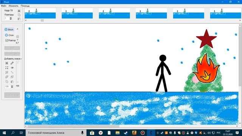
Task: Click the gray add frame button at bottom of left panel
Action: [12, 95]
